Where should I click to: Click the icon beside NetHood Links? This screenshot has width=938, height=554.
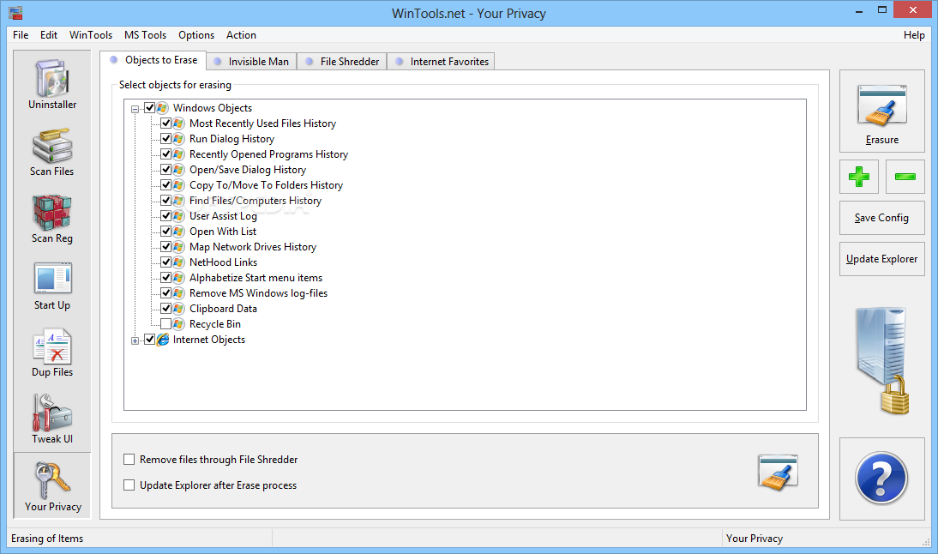pos(178,262)
